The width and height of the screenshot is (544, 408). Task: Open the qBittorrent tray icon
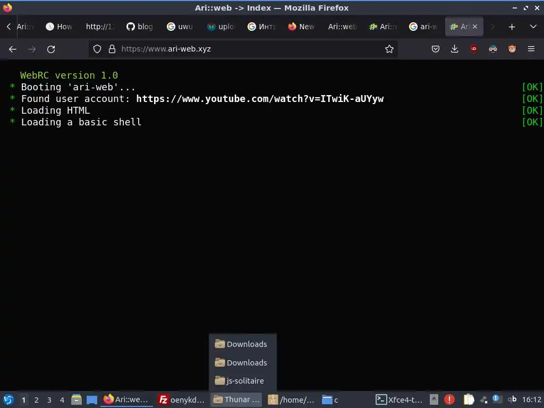(512, 399)
